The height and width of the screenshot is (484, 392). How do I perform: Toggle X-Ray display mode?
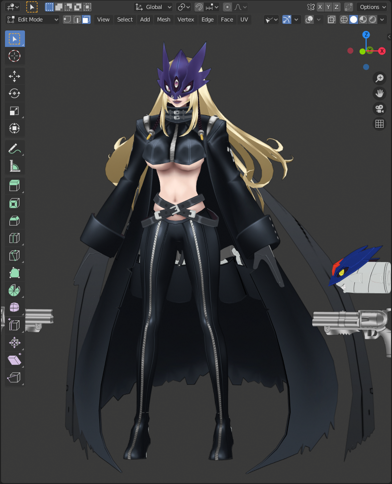(332, 20)
